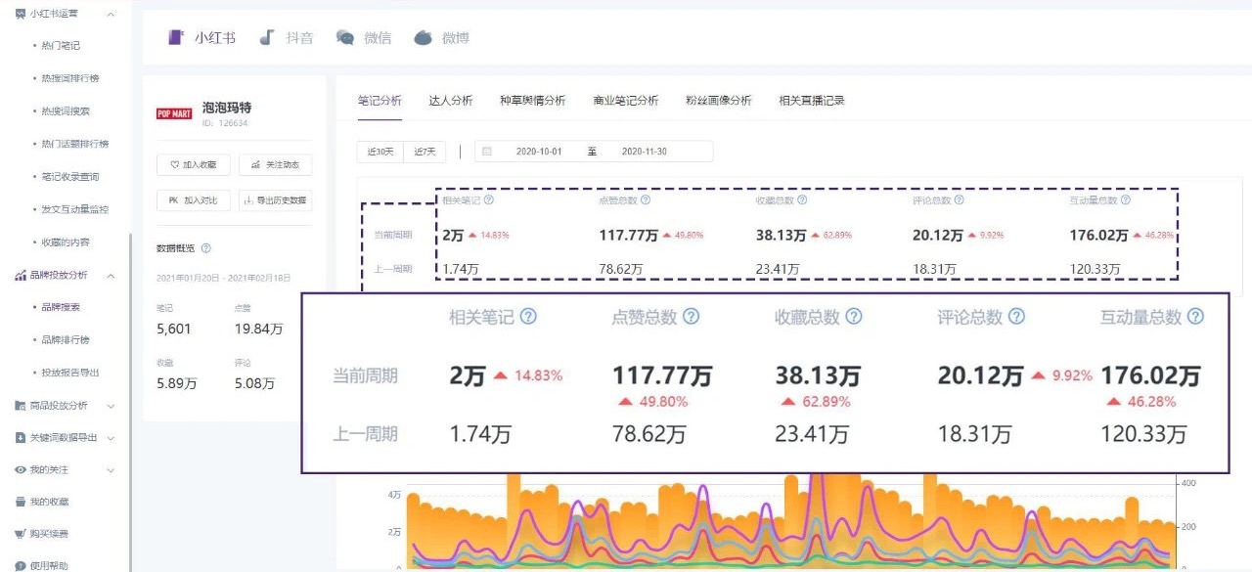
Task: Click the 小红书运营 section icon
Action: (x=21, y=14)
